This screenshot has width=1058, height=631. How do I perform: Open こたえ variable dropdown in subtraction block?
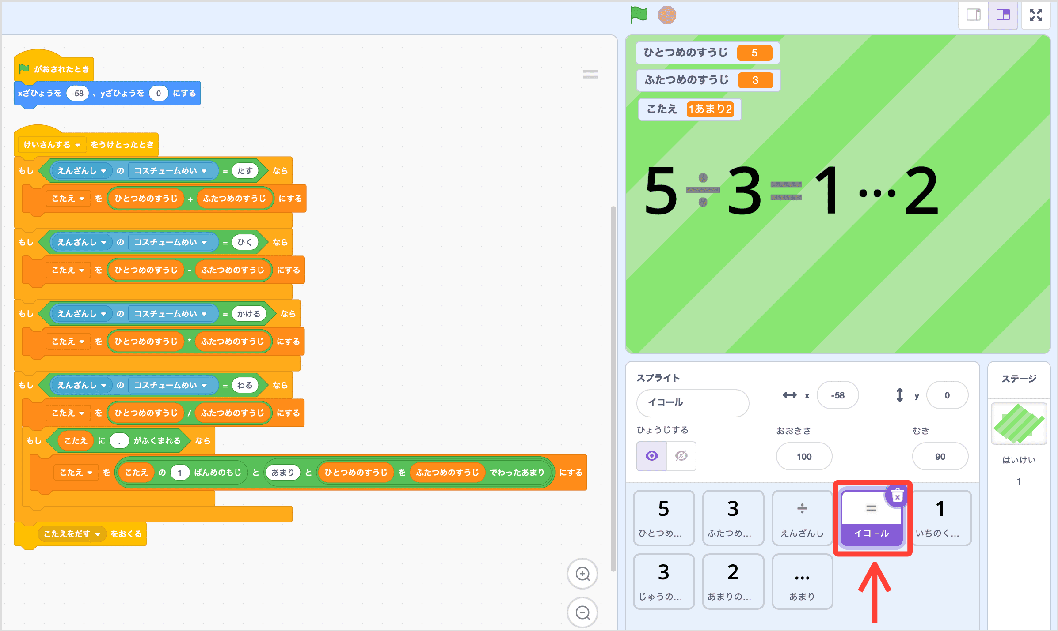point(68,270)
